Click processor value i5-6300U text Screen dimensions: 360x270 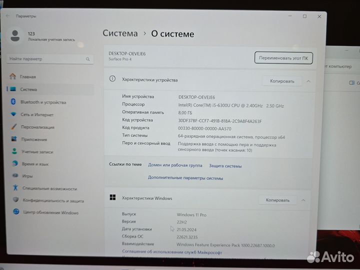click(x=231, y=105)
